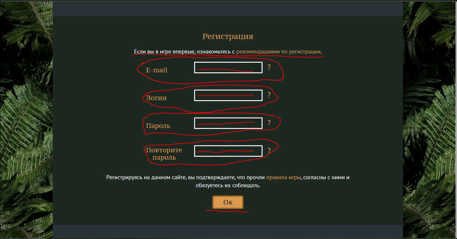The image size is (457, 239).
Task: Click the text 'Регистрируясь на данном сайте'
Action: (x=146, y=177)
